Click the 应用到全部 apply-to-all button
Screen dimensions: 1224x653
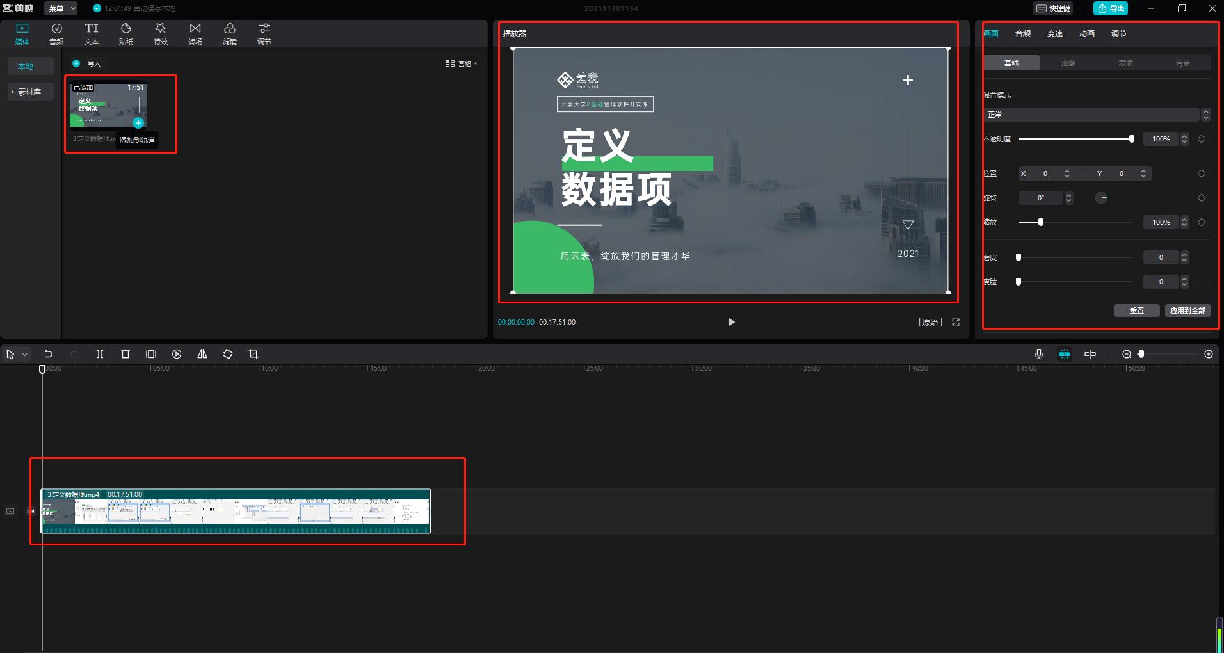click(1188, 310)
